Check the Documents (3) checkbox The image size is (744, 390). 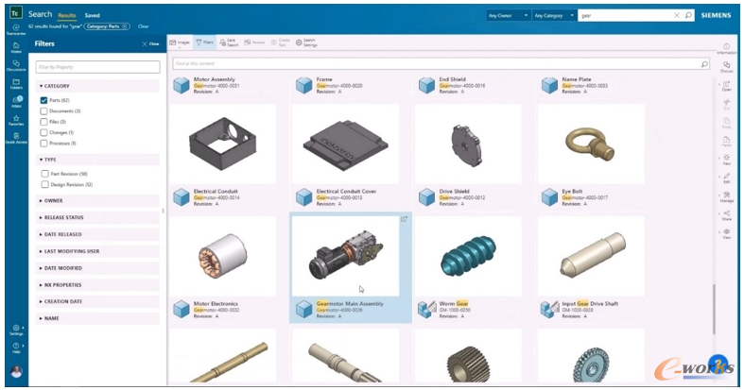pyautogui.click(x=43, y=110)
